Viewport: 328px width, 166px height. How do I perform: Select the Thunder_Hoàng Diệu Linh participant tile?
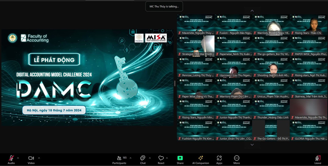[x=271, y=109]
